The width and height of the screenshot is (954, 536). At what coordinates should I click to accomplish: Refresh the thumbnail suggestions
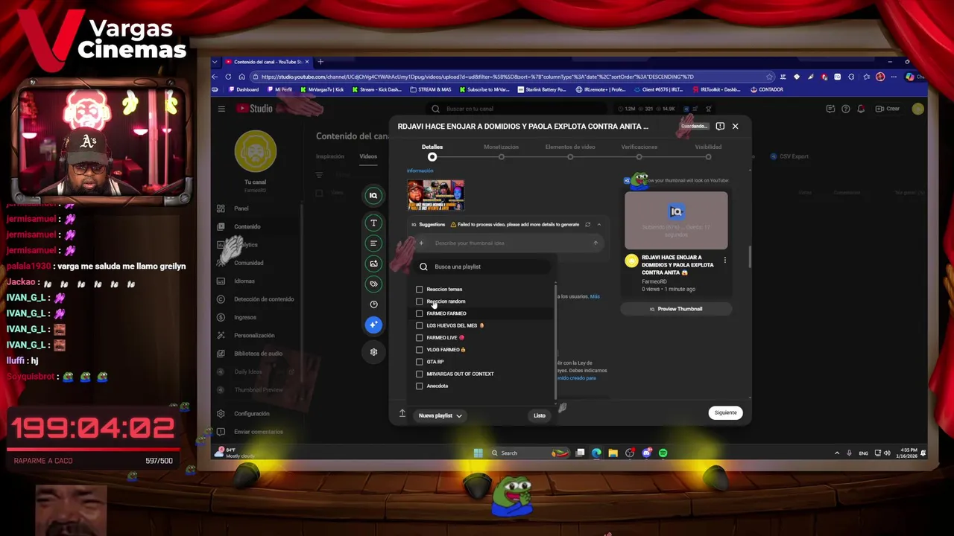click(x=587, y=224)
